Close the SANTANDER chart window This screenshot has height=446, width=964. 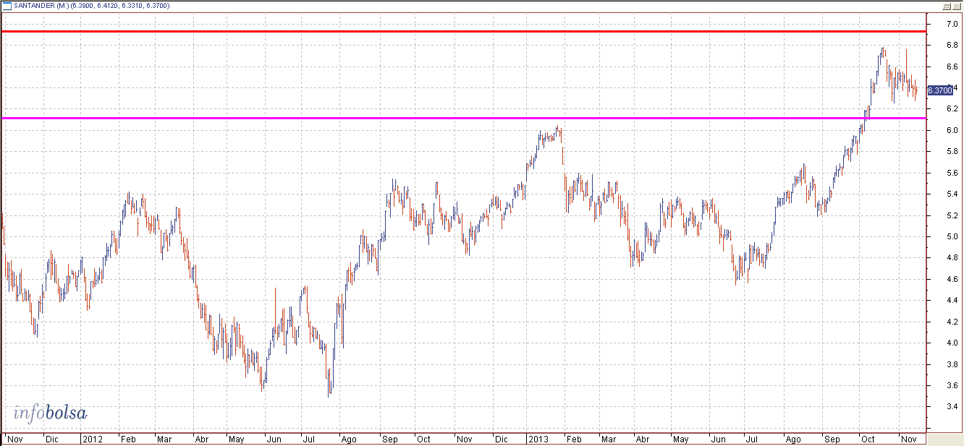[957, 6]
